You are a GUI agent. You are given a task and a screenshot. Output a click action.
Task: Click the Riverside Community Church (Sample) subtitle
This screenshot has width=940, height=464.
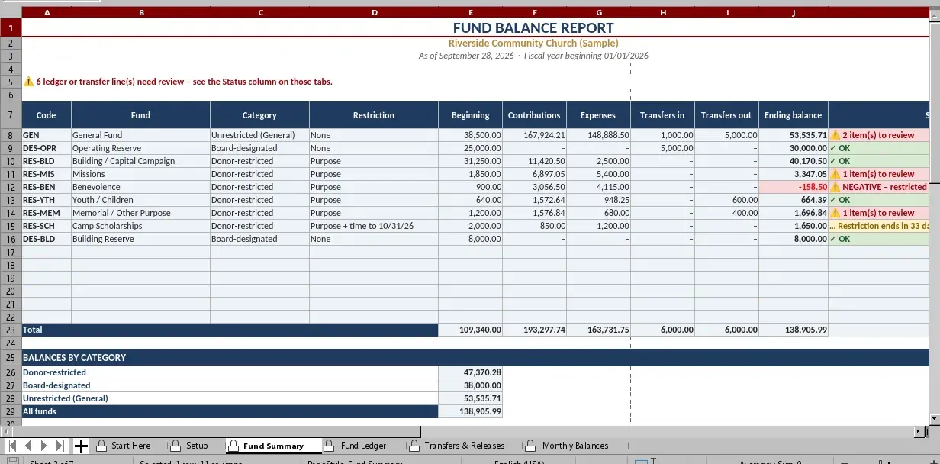[x=533, y=43]
